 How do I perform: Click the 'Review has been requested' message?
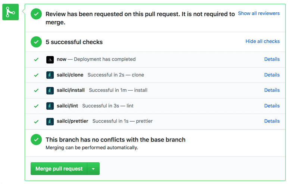tap(140, 18)
